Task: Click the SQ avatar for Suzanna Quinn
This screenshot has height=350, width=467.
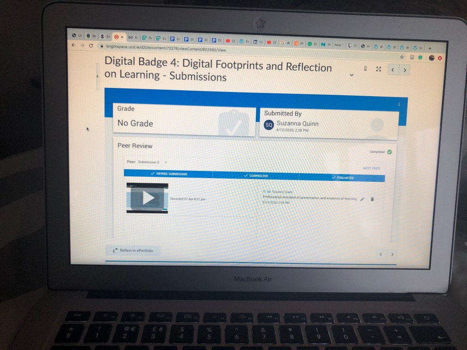Action: point(269,125)
